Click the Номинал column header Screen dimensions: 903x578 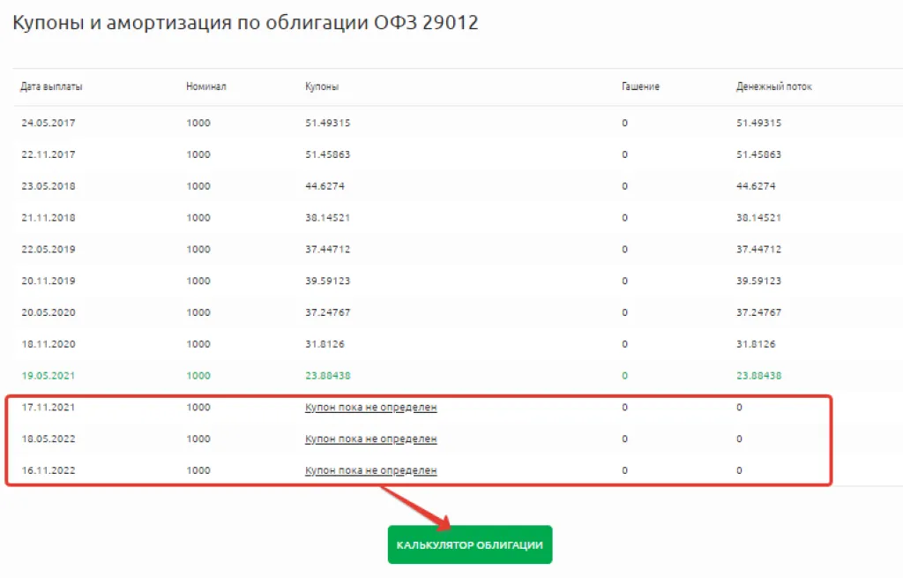coord(206,87)
